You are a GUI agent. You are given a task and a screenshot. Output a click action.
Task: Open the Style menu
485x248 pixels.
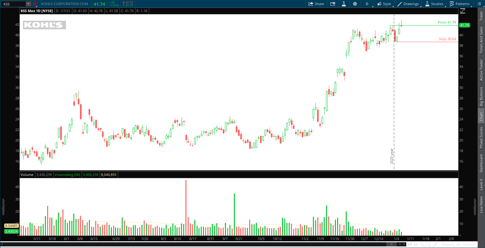pos(384,4)
